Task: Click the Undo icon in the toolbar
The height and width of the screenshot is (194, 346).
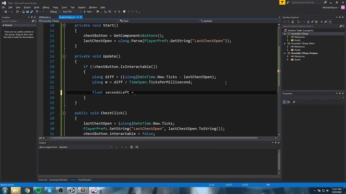Action: [37, 12]
